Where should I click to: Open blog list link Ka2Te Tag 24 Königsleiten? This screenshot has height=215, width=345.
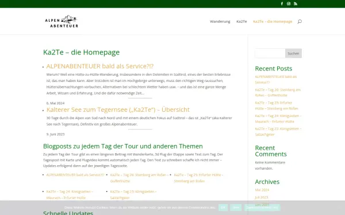pyautogui.click(x=70, y=194)
